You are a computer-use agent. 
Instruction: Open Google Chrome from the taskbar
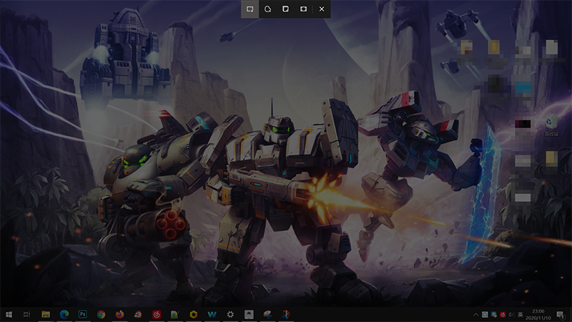coord(101,314)
